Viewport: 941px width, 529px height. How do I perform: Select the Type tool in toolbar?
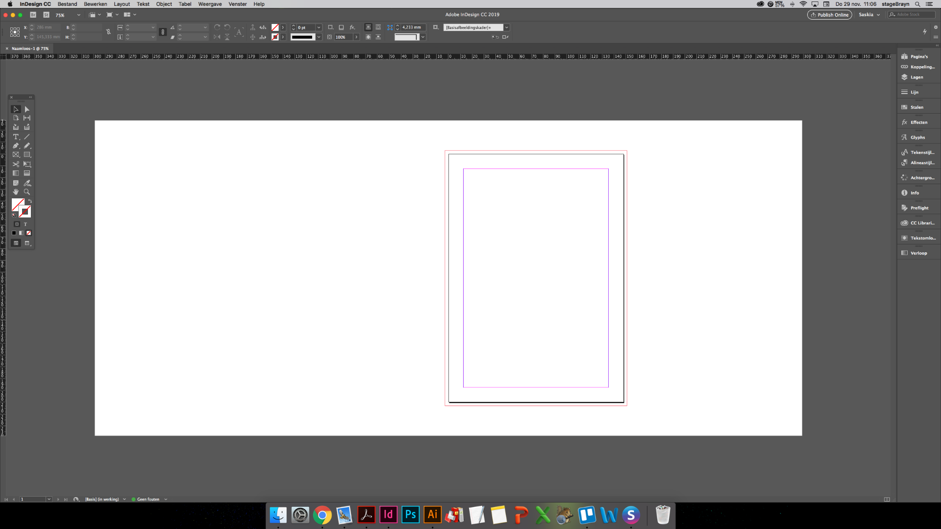point(16,136)
